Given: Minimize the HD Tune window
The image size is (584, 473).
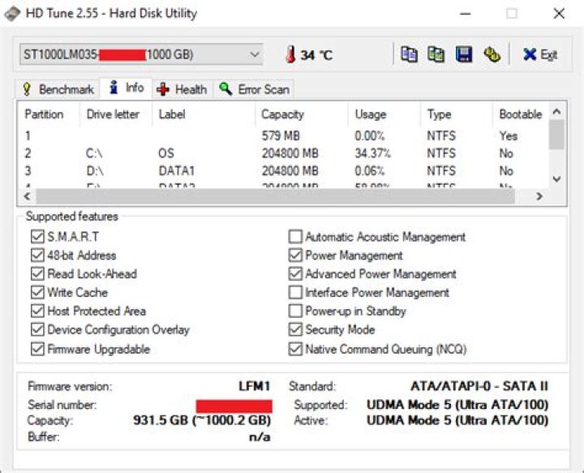Looking at the screenshot, I should [x=466, y=14].
